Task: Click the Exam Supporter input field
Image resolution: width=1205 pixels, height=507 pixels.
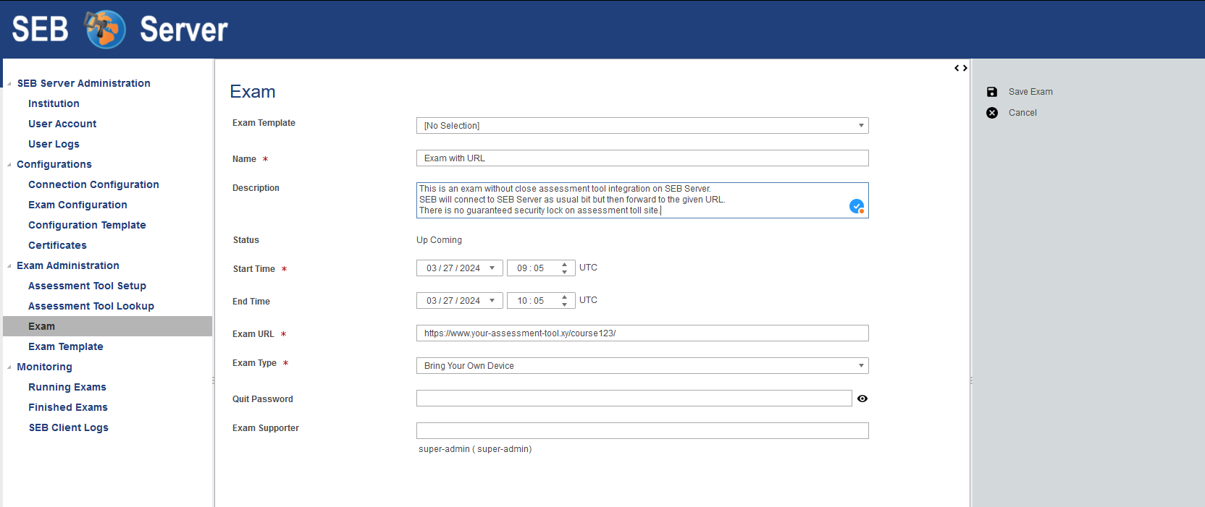Action: (x=642, y=431)
